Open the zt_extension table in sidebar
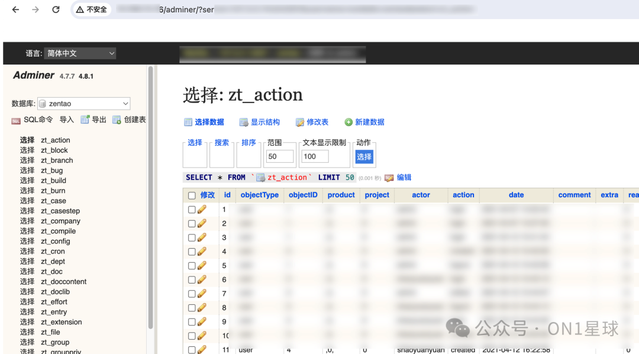 [x=62, y=322]
